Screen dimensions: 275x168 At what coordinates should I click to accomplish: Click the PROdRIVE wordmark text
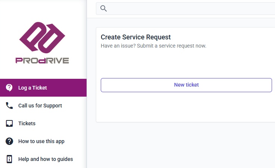click(x=42, y=61)
